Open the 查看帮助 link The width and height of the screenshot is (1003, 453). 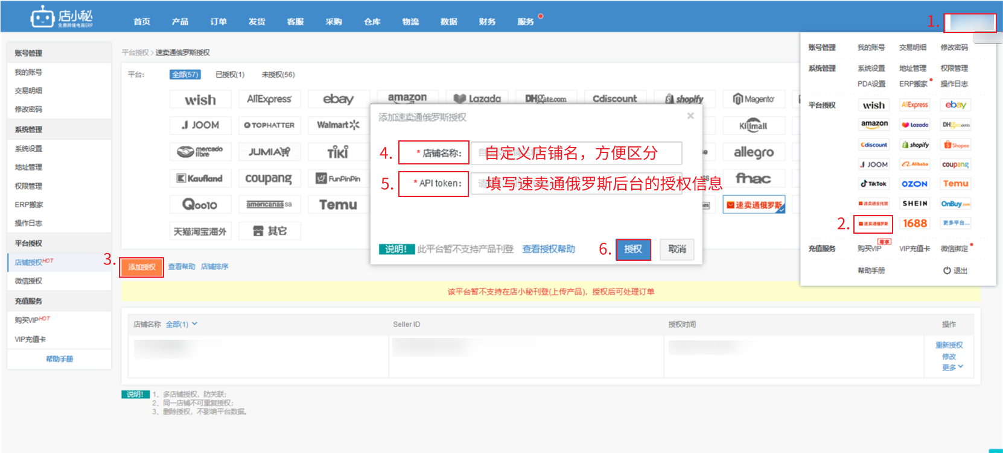click(x=182, y=266)
